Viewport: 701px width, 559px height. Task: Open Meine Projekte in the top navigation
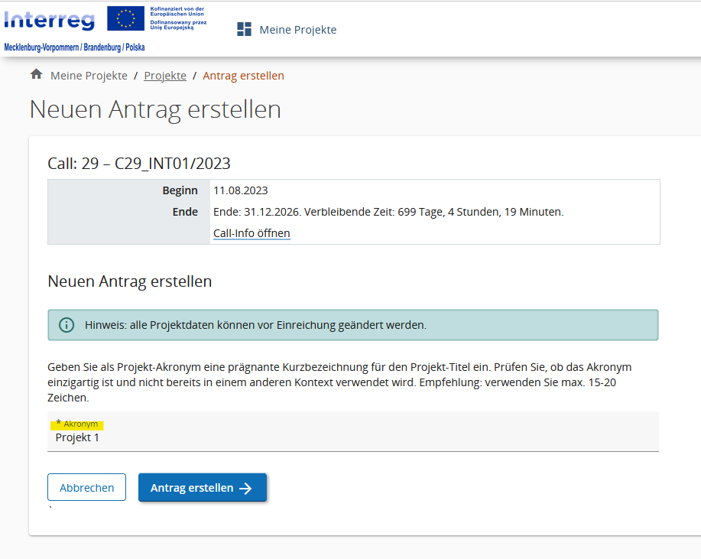[x=297, y=30]
